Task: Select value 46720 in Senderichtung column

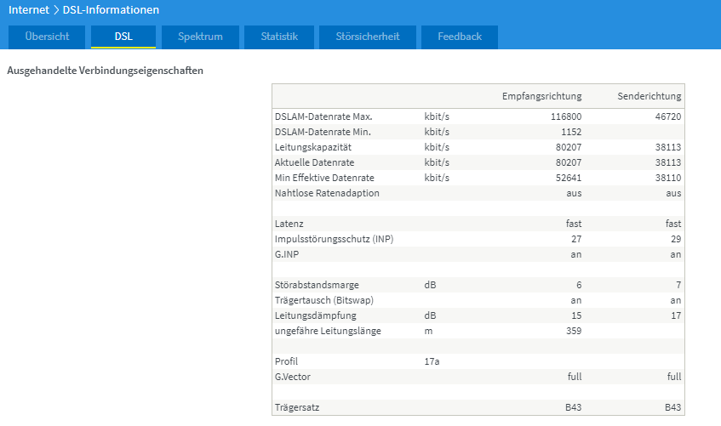Action: tap(668, 116)
